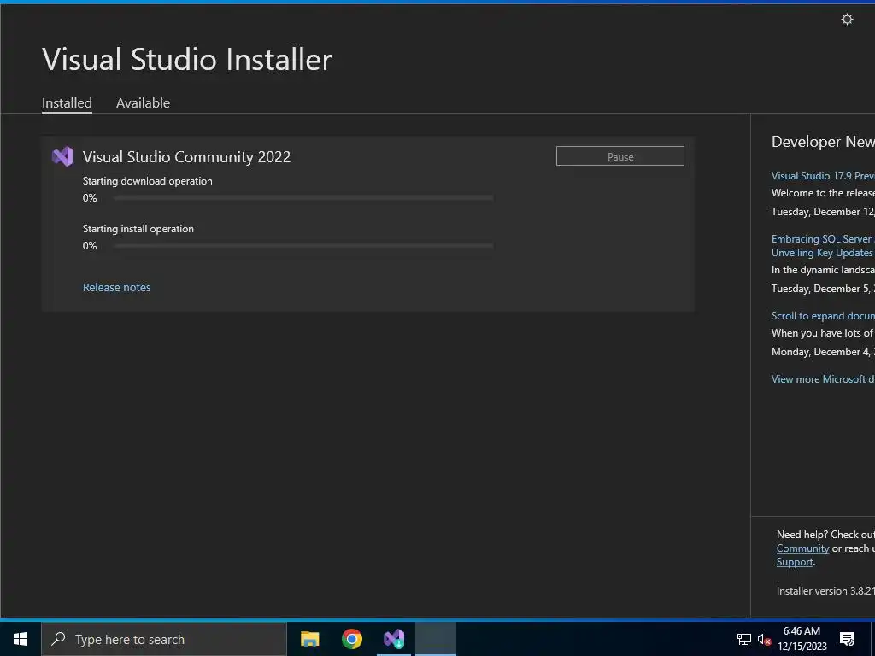Click the Starting download operation text
This screenshot has width=875, height=656.
pos(147,181)
